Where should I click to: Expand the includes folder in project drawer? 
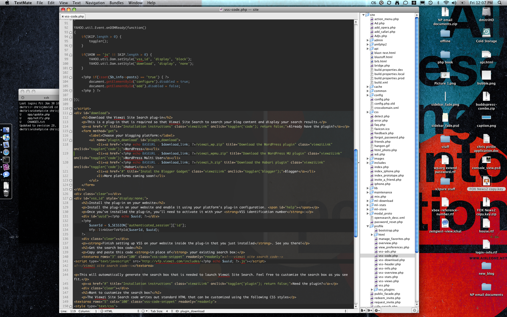[368, 163]
